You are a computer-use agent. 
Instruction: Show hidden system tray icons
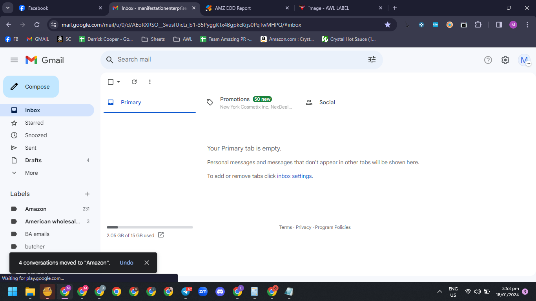click(440, 292)
